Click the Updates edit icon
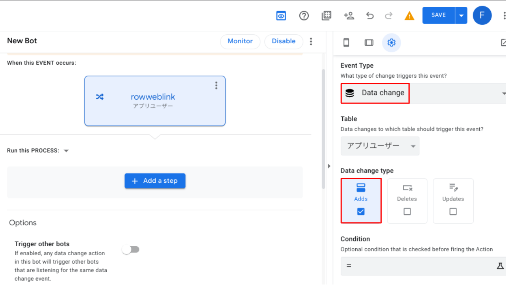The image size is (512, 288). click(x=453, y=188)
